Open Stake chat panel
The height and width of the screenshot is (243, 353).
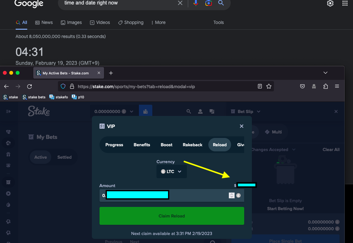coord(212,111)
